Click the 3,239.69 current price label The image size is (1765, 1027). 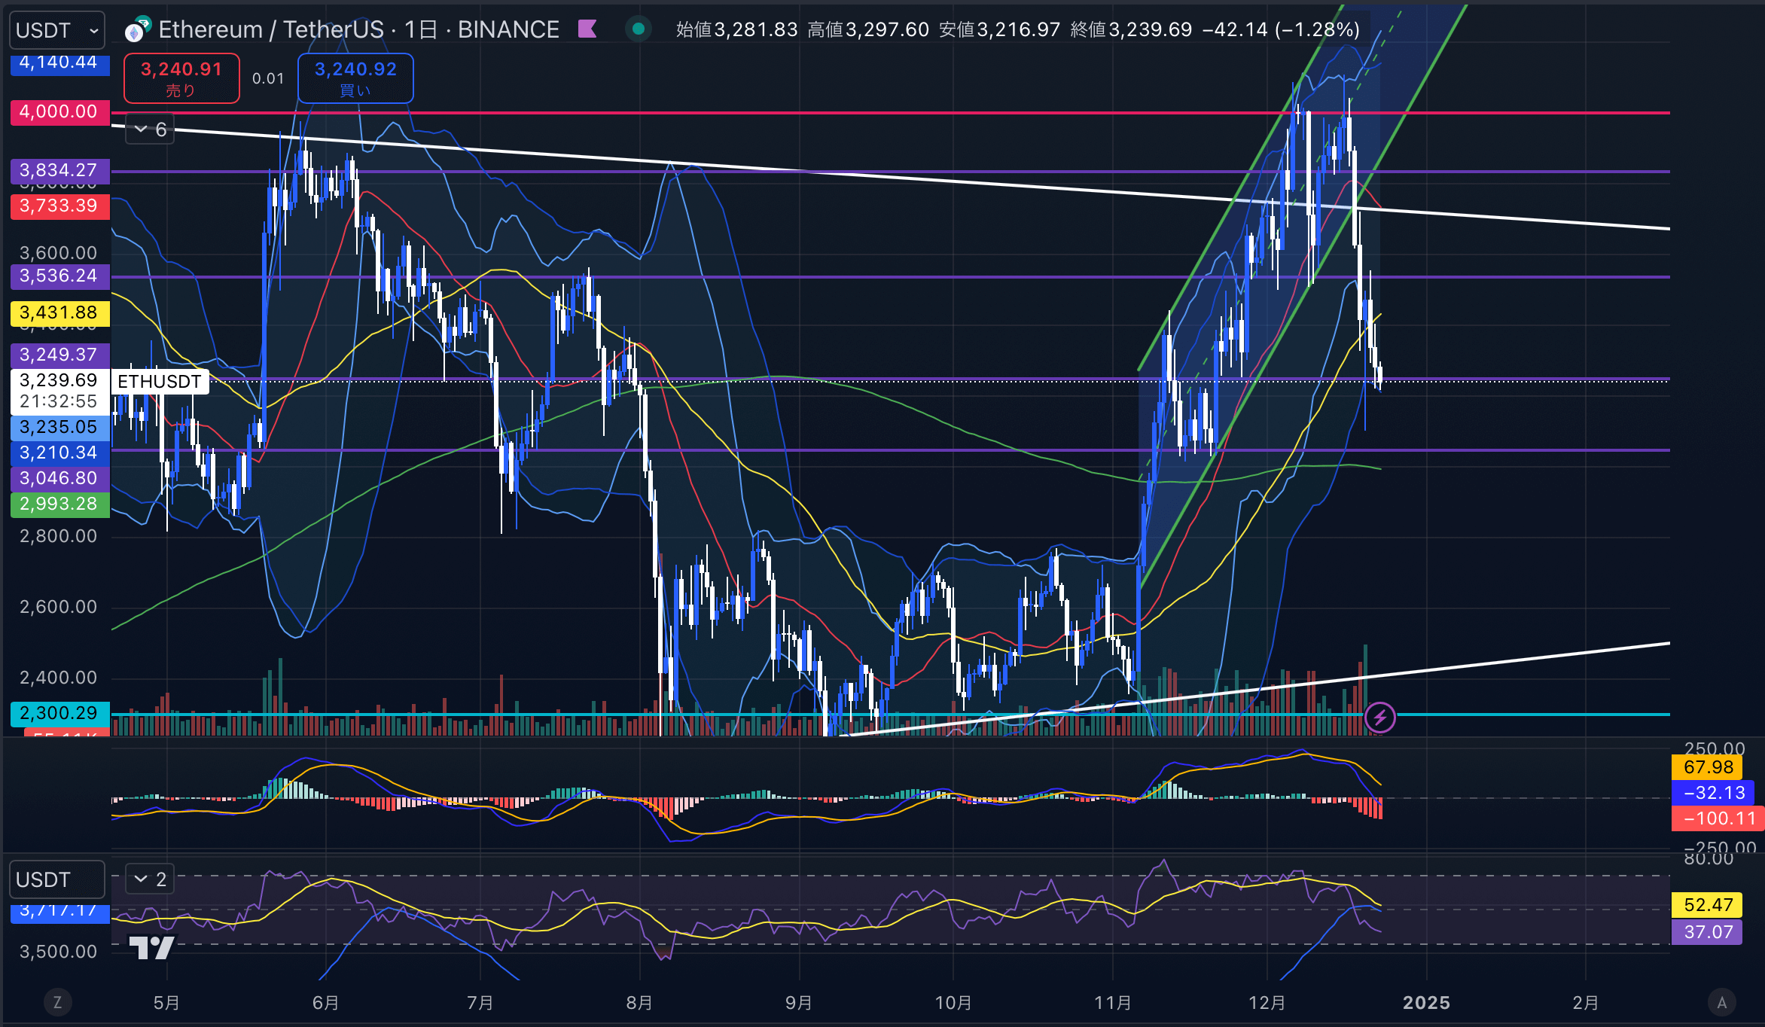point(59,380)
